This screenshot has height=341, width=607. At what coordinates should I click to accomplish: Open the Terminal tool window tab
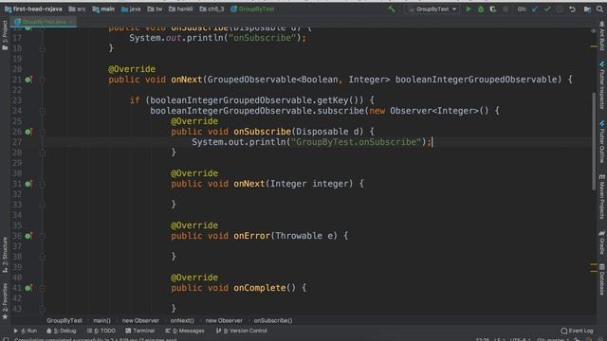[139, 331]
